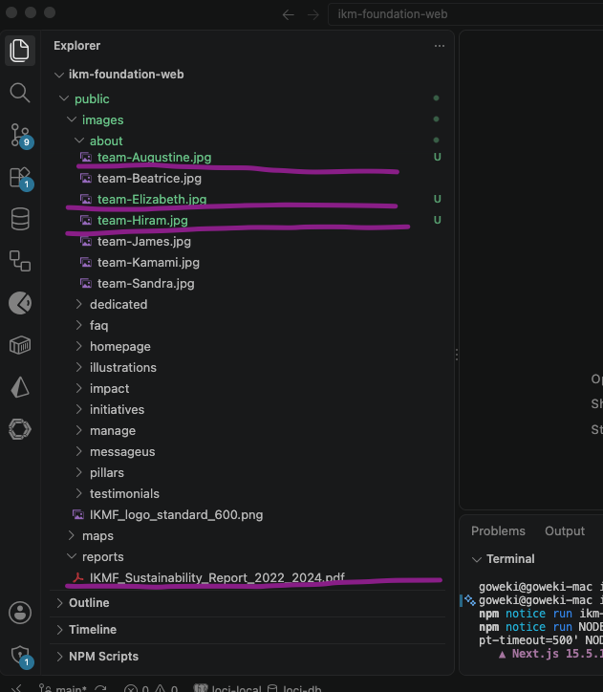Screen dimensions: 603x692
Task: Expand the initiatives folder
Action: [79, 409]
